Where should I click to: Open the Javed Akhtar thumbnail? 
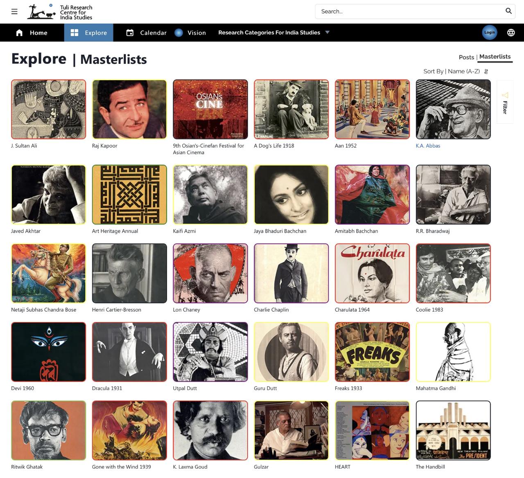pyautogui.click(x=49, y=195)
